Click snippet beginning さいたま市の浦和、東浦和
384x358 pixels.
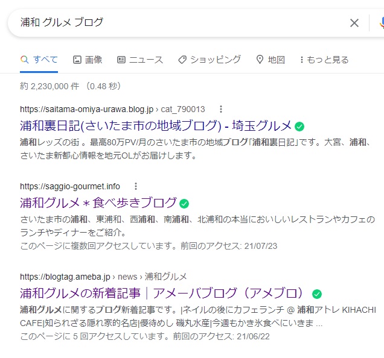tap(197, 225)
